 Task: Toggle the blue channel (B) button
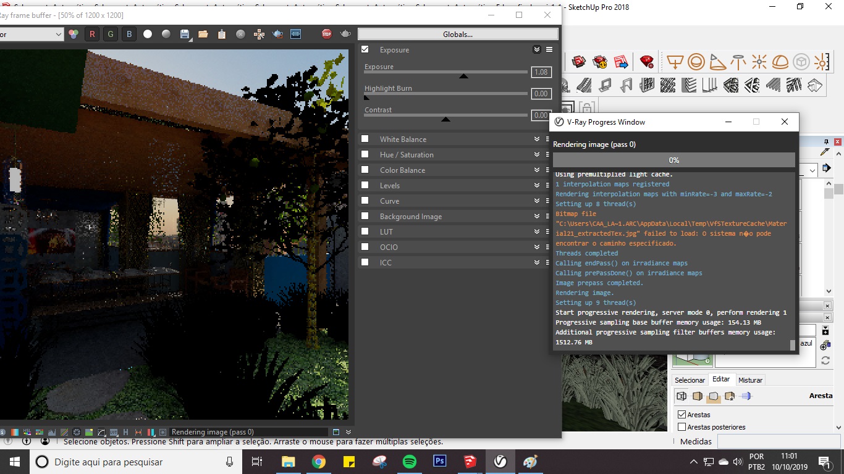[x=129, y=34]
